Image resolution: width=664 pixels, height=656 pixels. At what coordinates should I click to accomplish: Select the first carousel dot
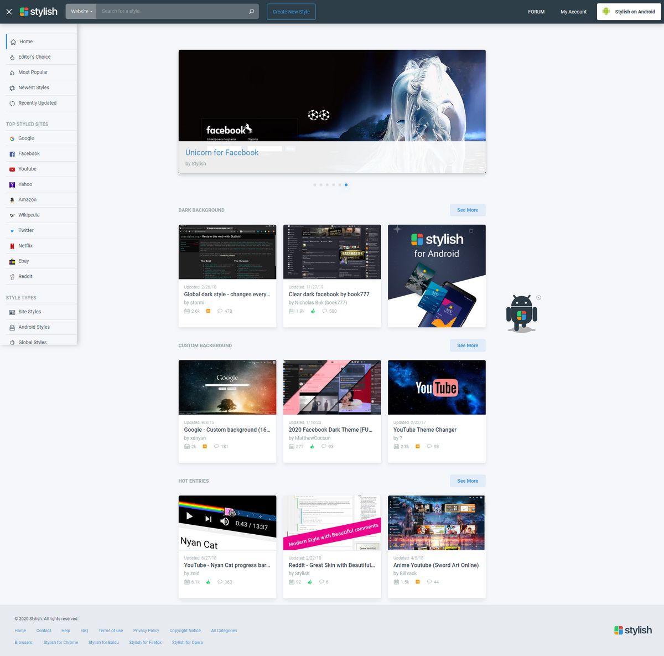click(x=315, y=185)
